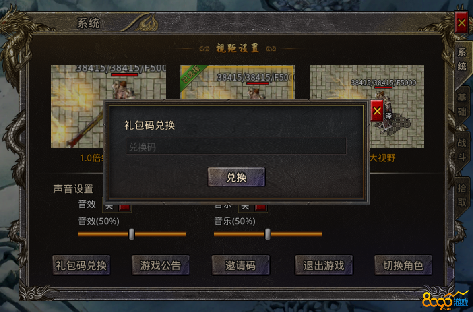Click the 兑换码 input field
The height and width of the screenshot is (312, 473).
coord(236,147)
